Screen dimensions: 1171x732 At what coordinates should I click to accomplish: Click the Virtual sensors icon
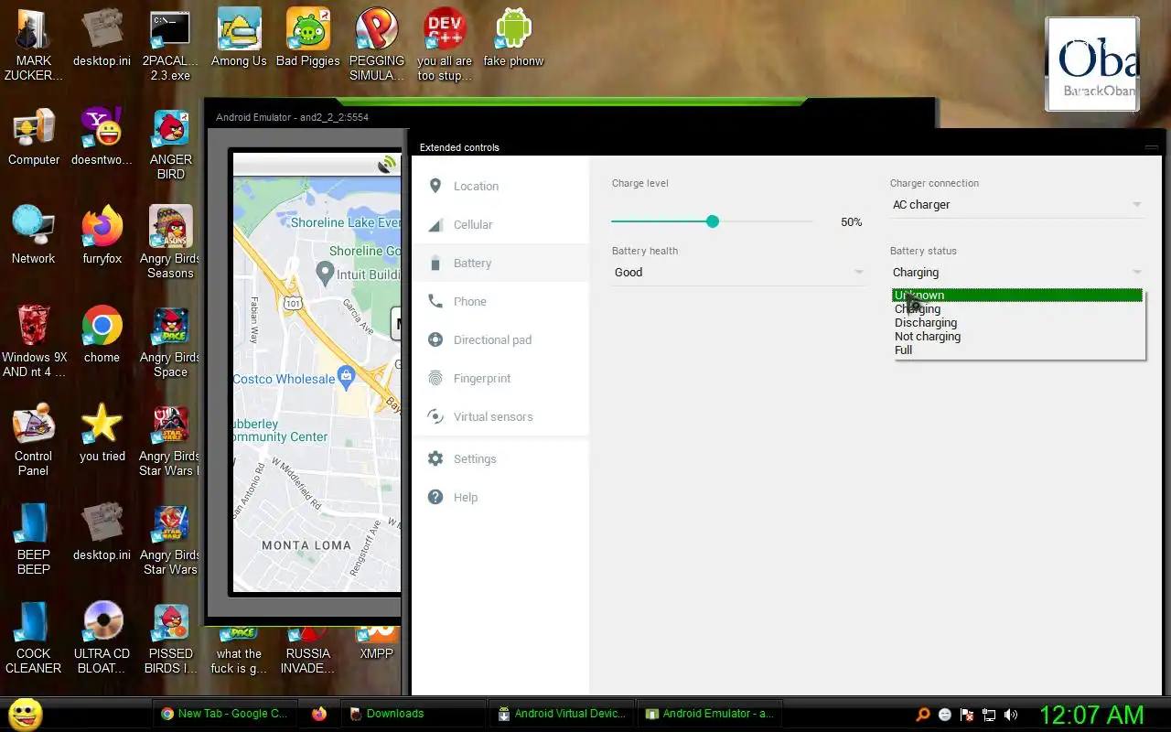click(435, 416)
